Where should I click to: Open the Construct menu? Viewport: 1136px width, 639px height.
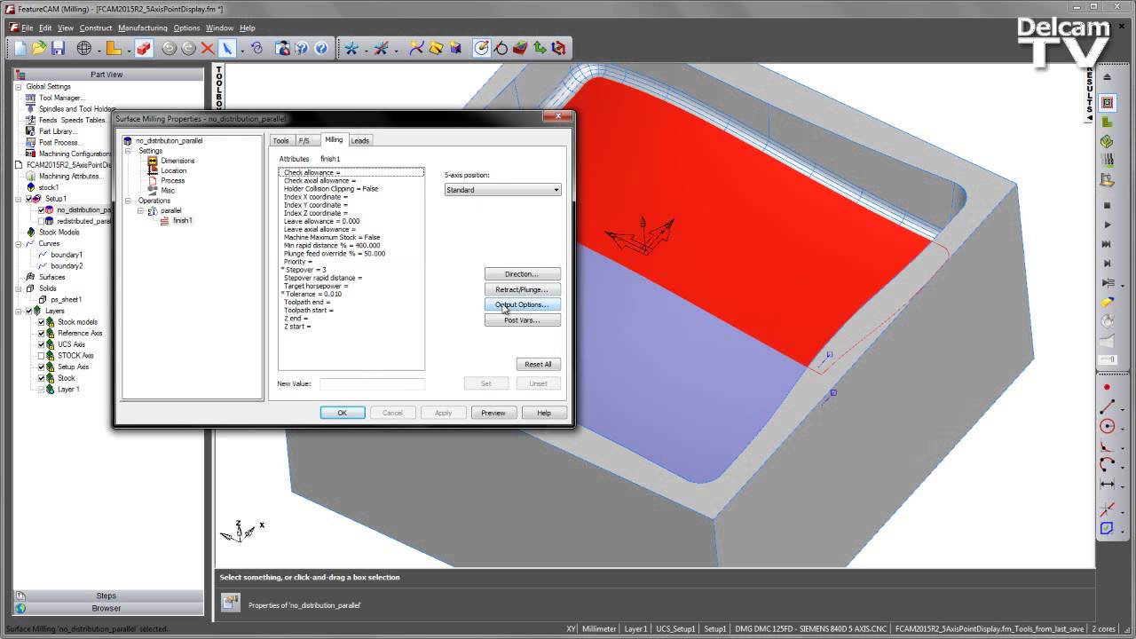[96, 28]
